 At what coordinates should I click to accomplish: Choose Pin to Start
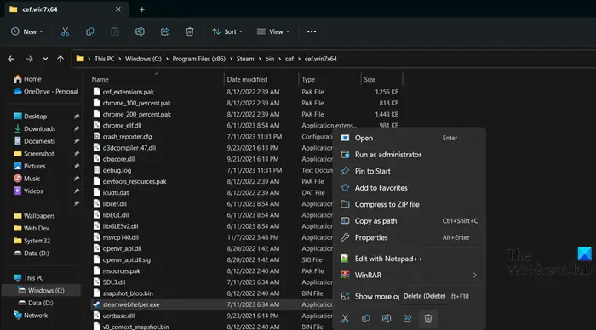[x=409, y=171]
